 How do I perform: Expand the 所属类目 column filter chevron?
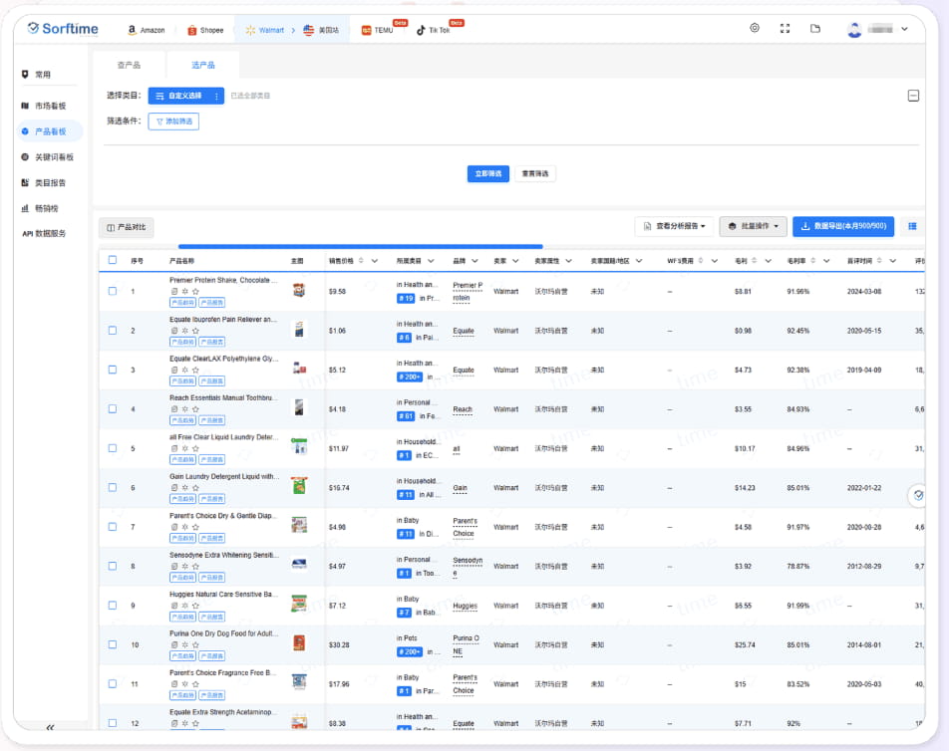pyautogui.click(x=431, y=261)
